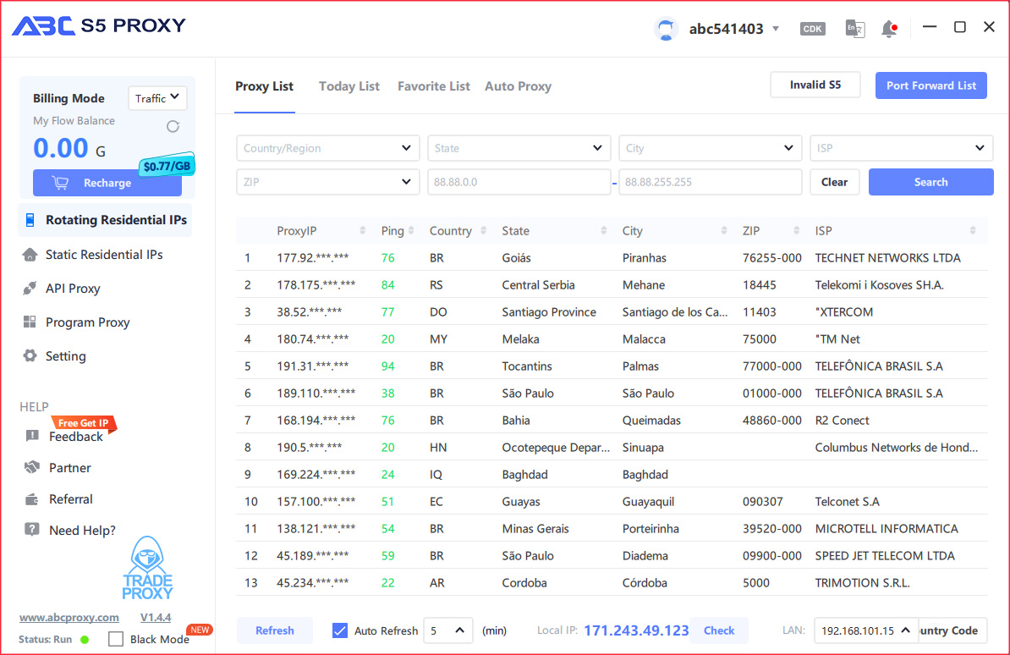This screenshot has width=1010, height=655.
Task: Expand the ISP filter dropdown
Action: 901,148
